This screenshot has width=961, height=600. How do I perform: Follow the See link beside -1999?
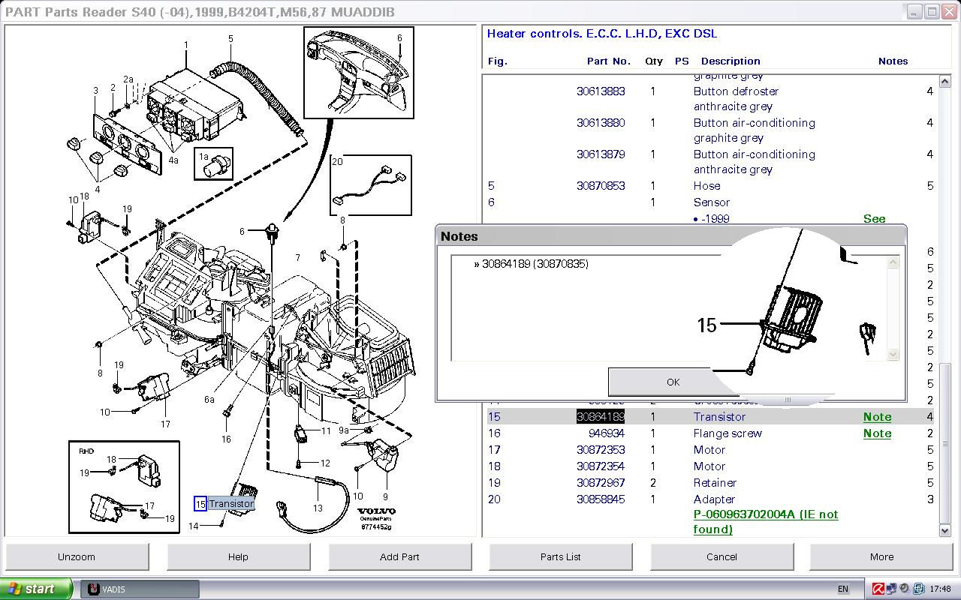click(x=875, y=219)
